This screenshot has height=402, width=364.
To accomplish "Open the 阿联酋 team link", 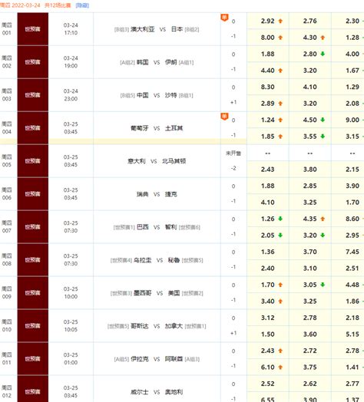I will pyautogui.click(x=174, y=359).
